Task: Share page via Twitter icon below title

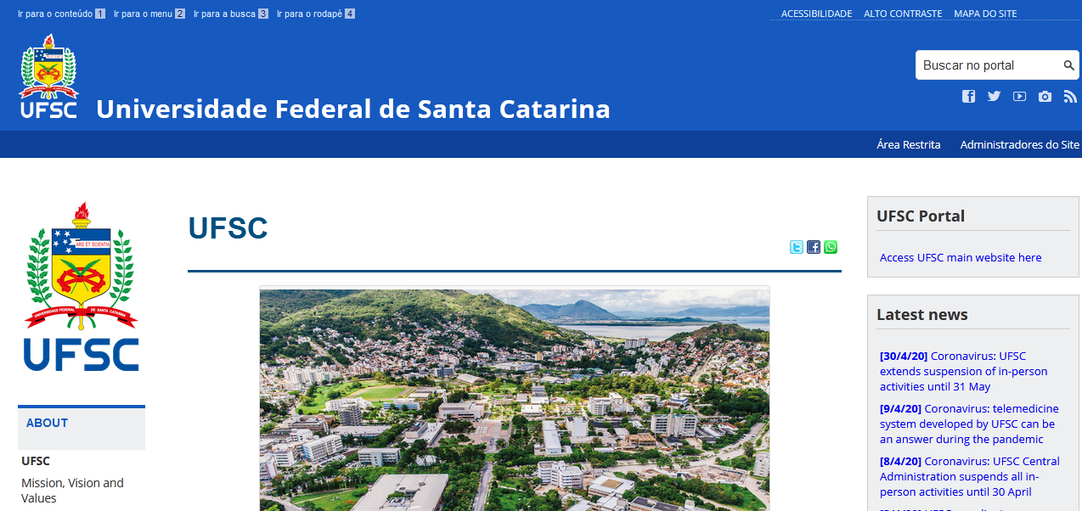Action: pyautogui.click(x=796, y=247)
